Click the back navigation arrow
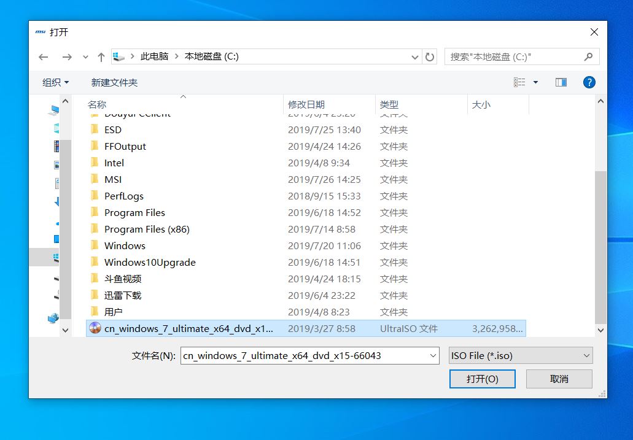 tap(43, 57)
